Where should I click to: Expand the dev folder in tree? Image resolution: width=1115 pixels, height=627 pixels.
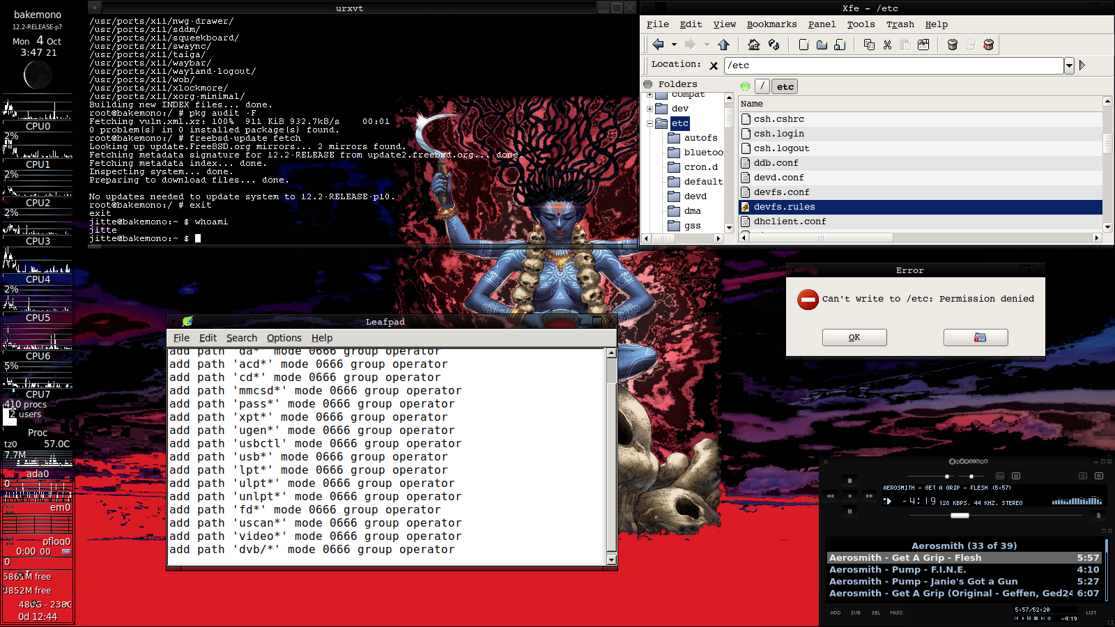point(649,109)
